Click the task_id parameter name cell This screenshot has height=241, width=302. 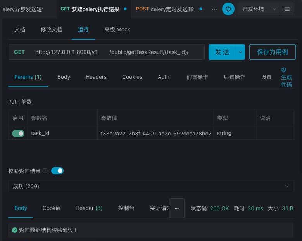(62, 134)
